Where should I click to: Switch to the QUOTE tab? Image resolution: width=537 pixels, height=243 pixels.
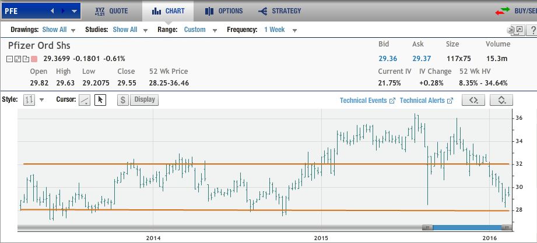[111, 11]
